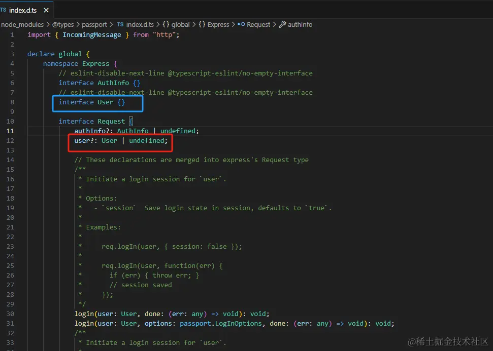
Task: Click the login method name on line 30
Action: point(84,314)
